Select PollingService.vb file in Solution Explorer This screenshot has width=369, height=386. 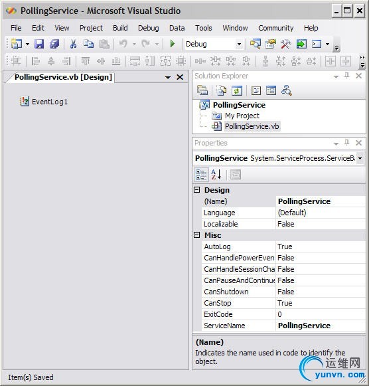(x=252, y=126)
